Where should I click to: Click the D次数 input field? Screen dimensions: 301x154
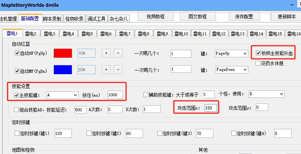pyautogui.click(x=152, y=109)
